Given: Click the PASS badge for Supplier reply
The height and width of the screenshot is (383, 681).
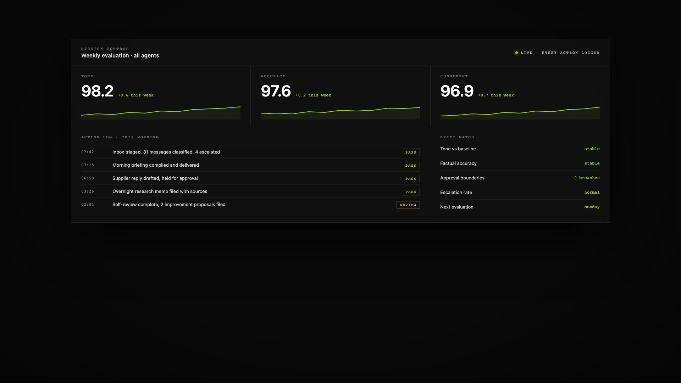Looking at the screenshot, I should tap(411, 178).
